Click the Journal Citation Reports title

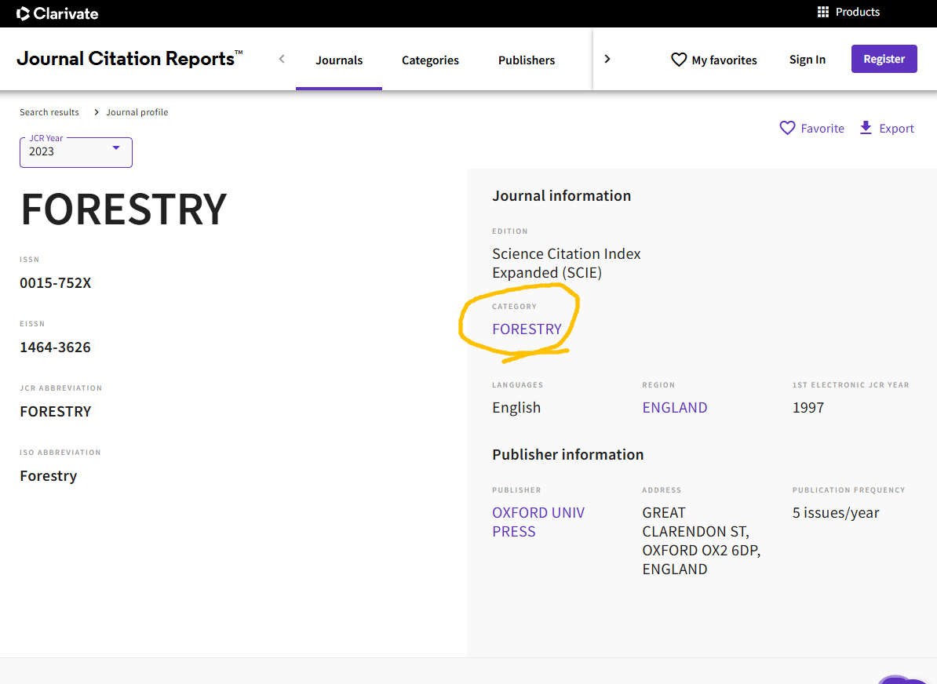coord(129,59)
